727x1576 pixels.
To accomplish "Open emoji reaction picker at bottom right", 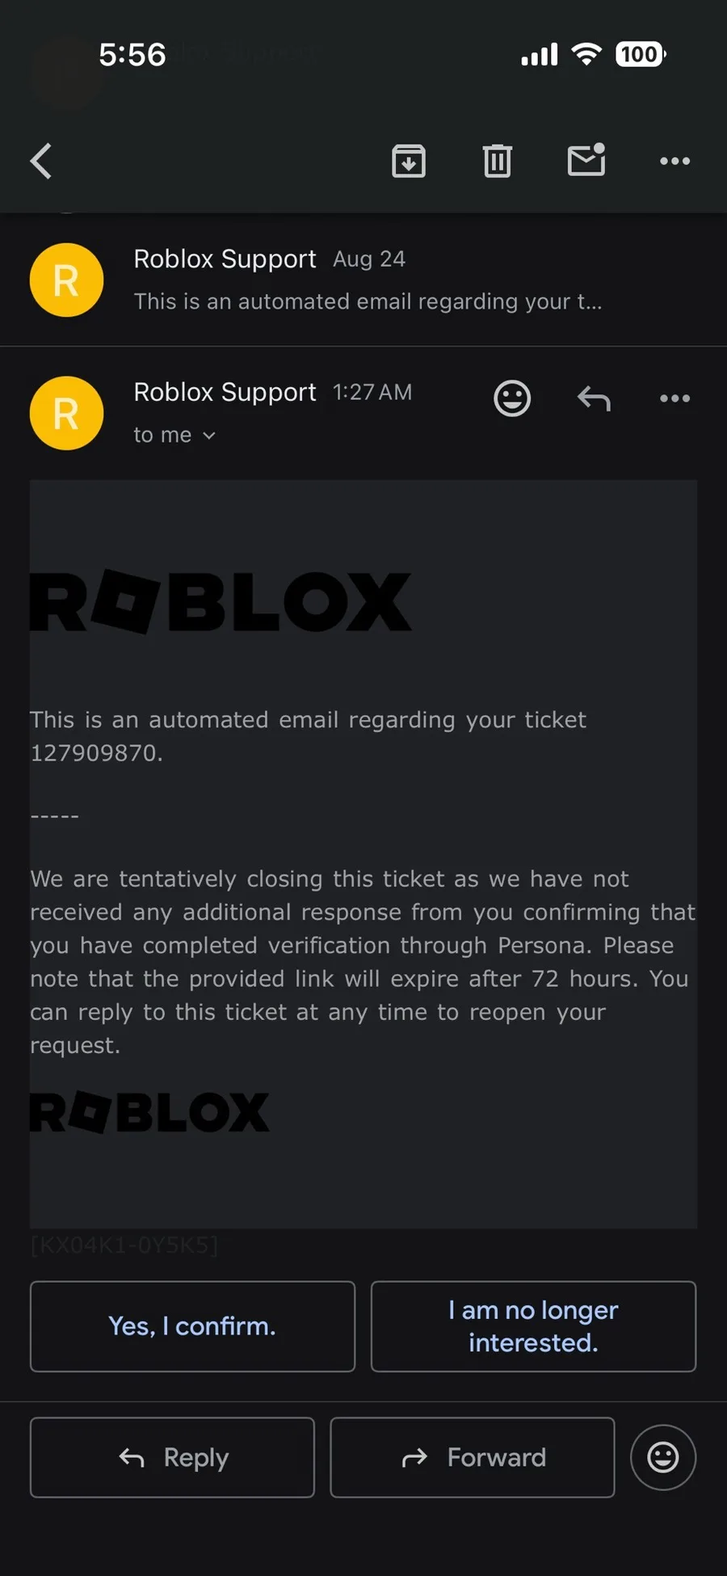I will pyautogui.click(x=663, y=1457).
